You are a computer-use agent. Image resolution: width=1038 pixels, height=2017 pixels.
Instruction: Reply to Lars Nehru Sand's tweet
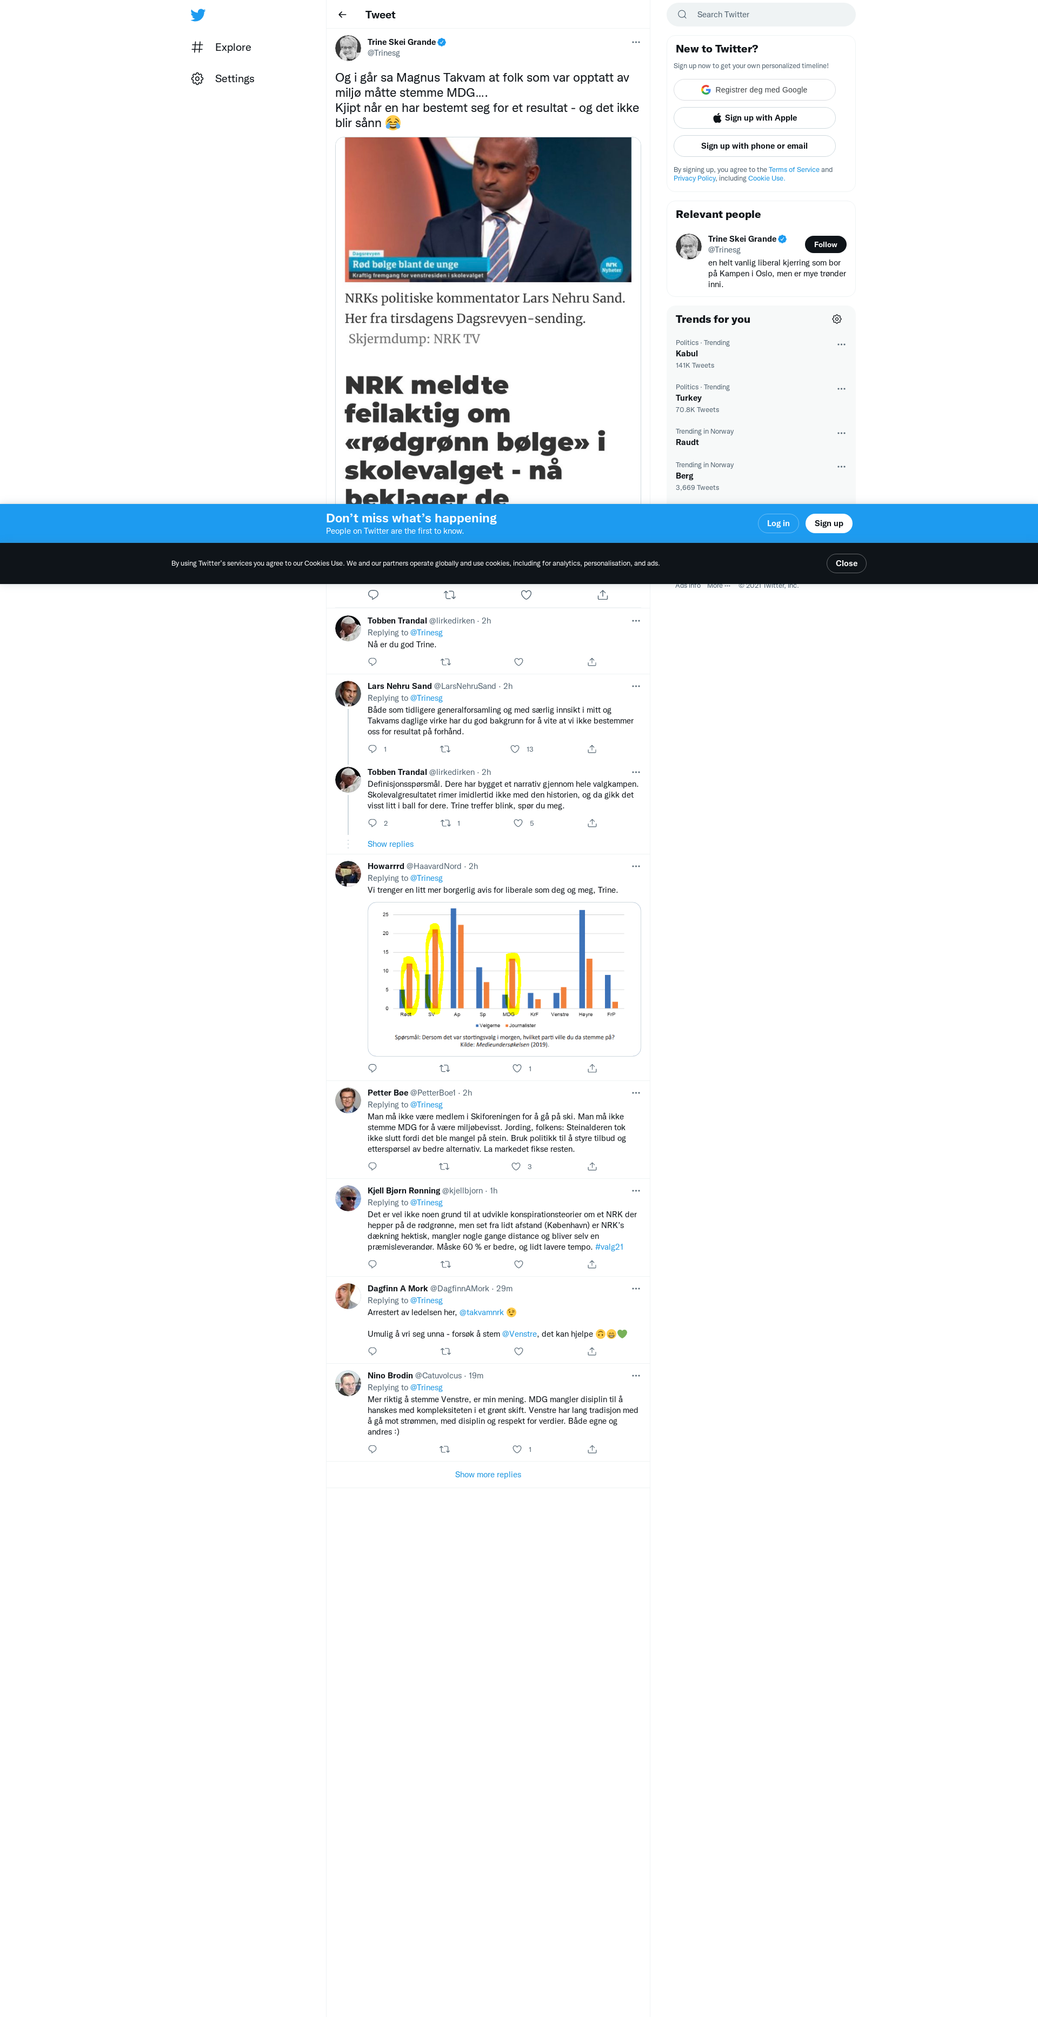372,748
